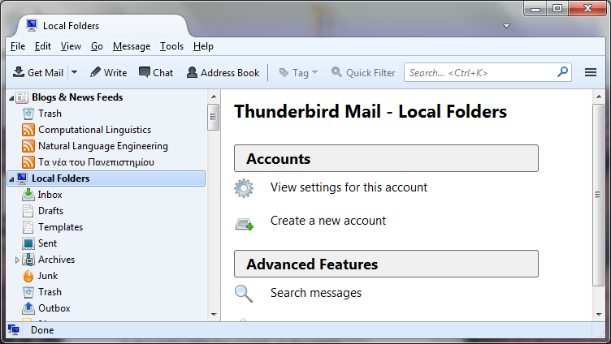The height and width of the screenshot is (344, 611).
Task: Click the Drafts folder icon
Action: coord(28,211)
